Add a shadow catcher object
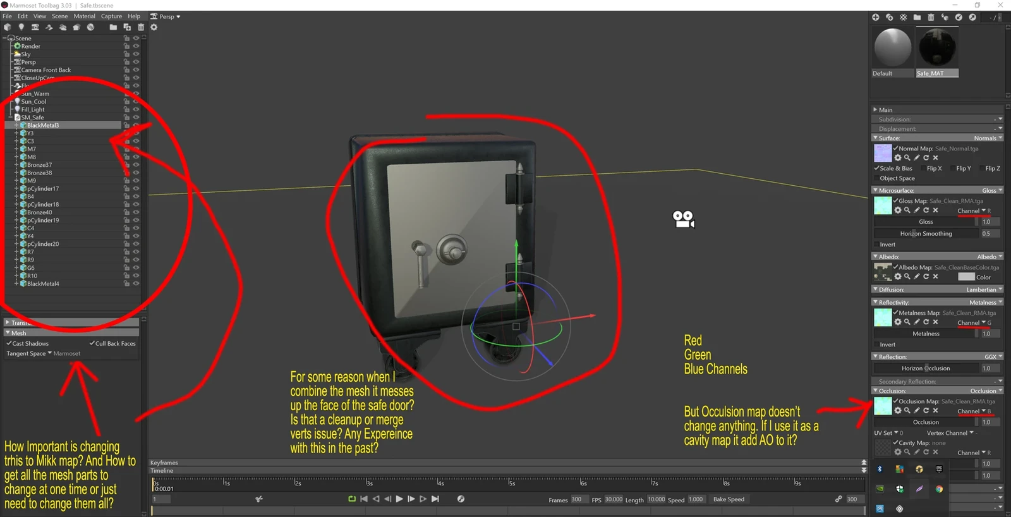The width and height of the screenshot is (1011, 517). (x=49, y=27)
